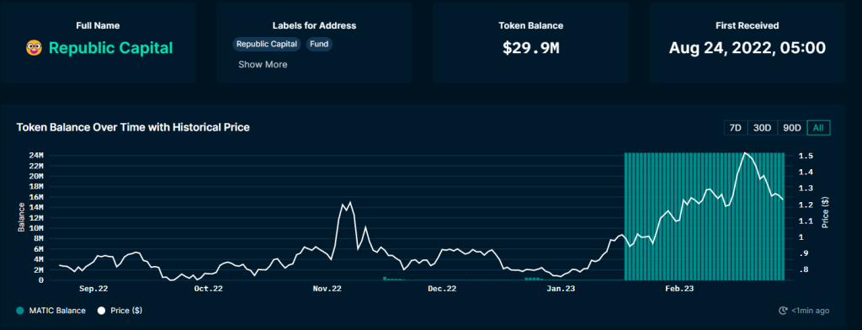Viewport: 862px width, 330px height.
Task: Select the All time range
Action: coord(818,128)
